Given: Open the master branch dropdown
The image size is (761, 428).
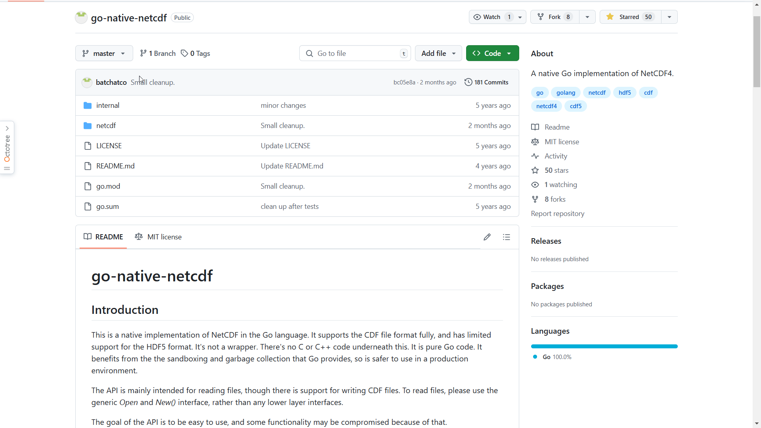Looking at the screenshot, I should (x=104, y=53).
